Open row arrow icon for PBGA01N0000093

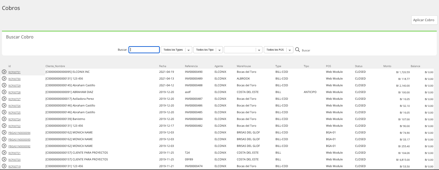[4, 139]
